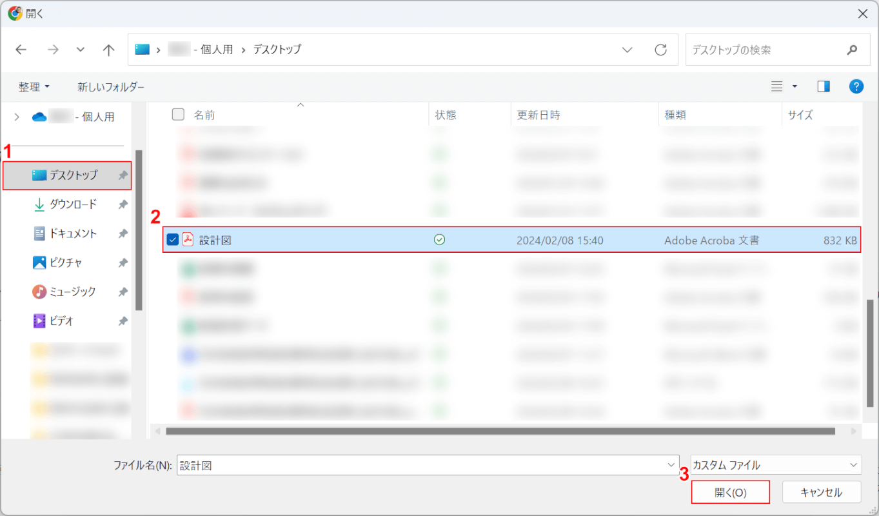Go back with the left arrow

pyautogui.click(x=21, y=50)
